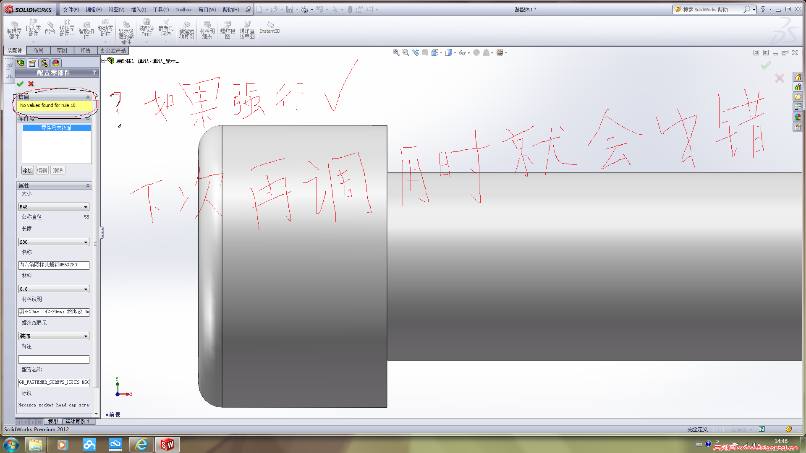Click the 删除 button under 零件号
Screen dimensions: 806x453
pos(58,170)
